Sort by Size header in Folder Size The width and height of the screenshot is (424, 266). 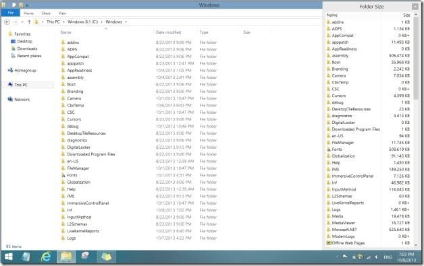406,15
